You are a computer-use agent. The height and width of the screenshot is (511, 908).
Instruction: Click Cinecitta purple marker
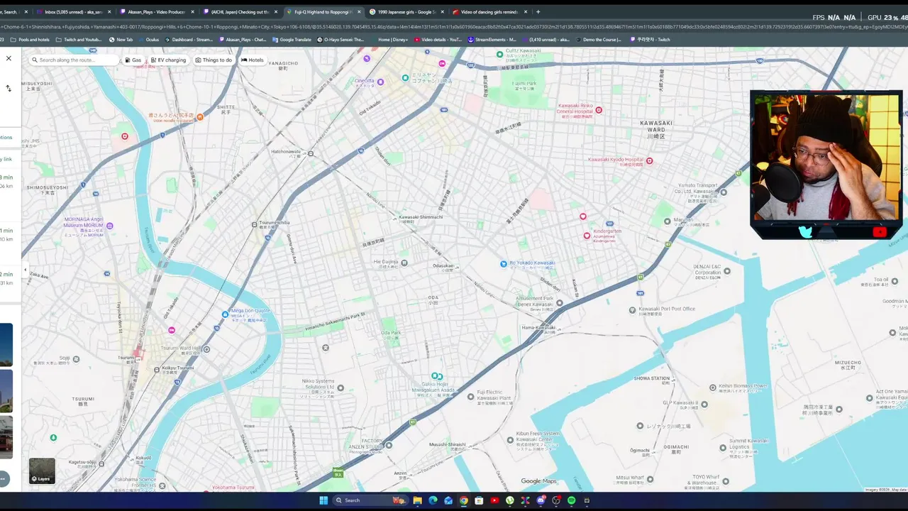coord(380,82)
